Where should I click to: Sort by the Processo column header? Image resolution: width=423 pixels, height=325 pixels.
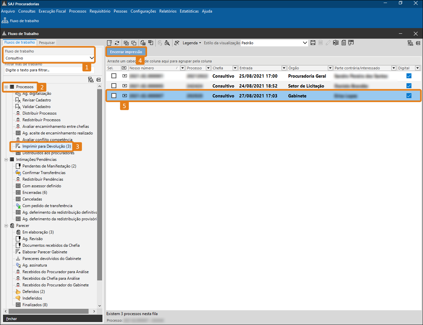click(x=194, y=68)
